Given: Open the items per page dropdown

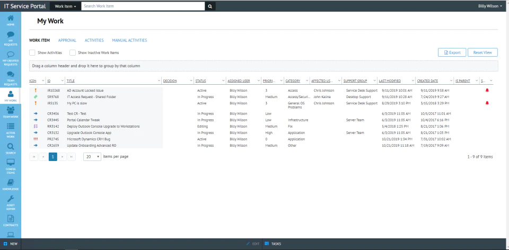Looking at the screenshot, I should [92, 157].
